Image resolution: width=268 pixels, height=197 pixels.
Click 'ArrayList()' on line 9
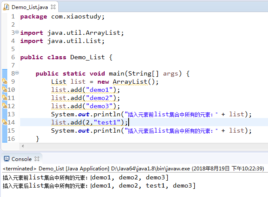point(134,82)
